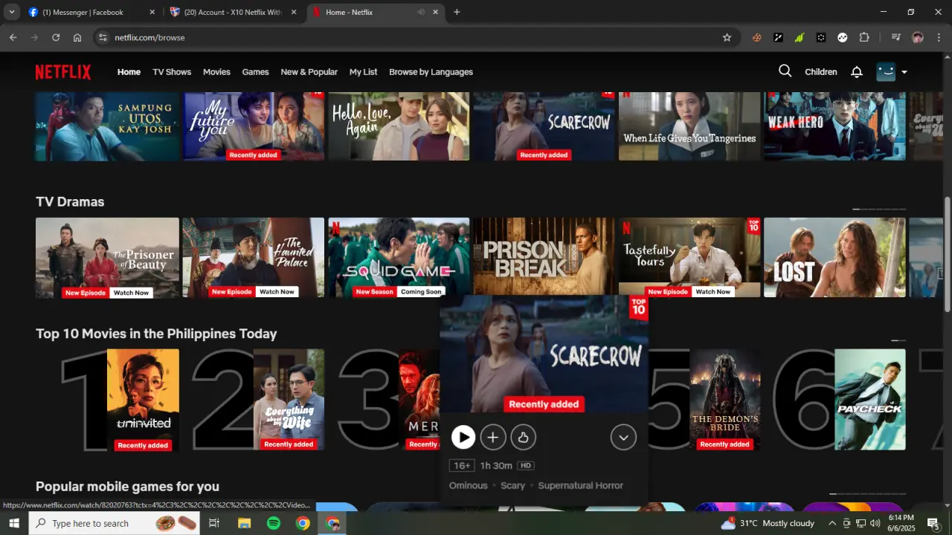Click Supernatural Horror genre tag

[x=580, y=485]
